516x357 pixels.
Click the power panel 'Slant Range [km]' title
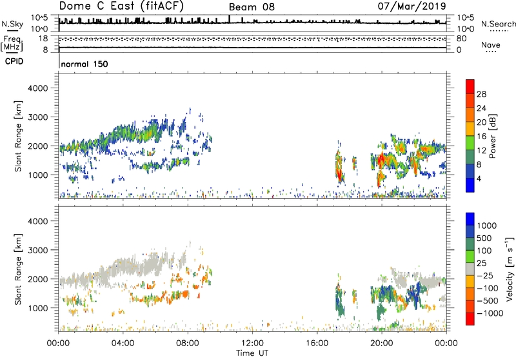[x=18, y=136]
